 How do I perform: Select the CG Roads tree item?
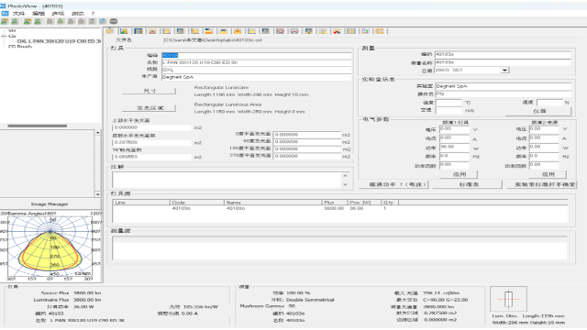[20, 47]
